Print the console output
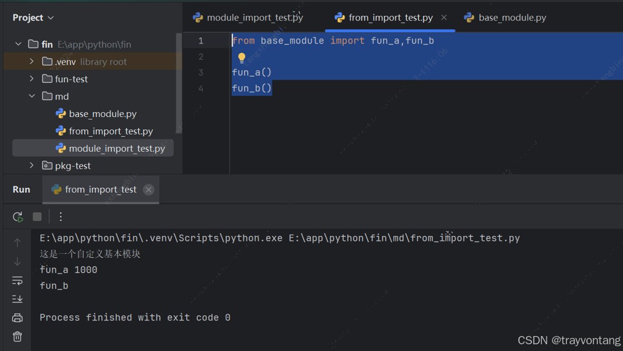Viewport: 623px width, 351px height. pyautogui.click(x=17, y=318)
